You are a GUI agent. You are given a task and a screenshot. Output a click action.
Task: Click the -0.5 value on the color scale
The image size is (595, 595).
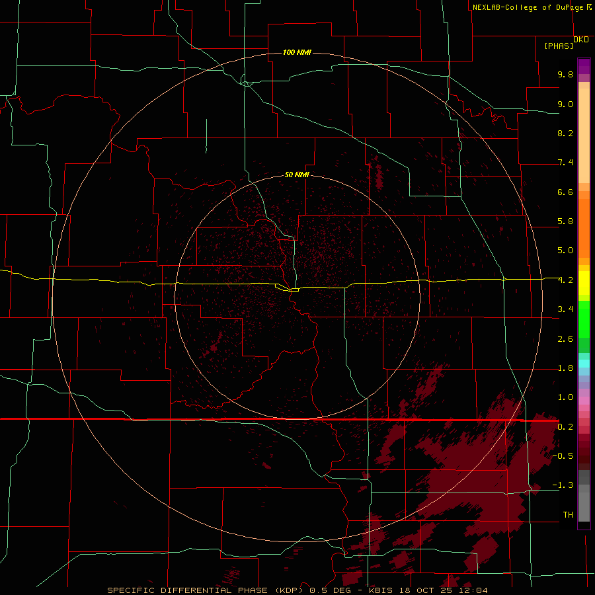[563, 456]
